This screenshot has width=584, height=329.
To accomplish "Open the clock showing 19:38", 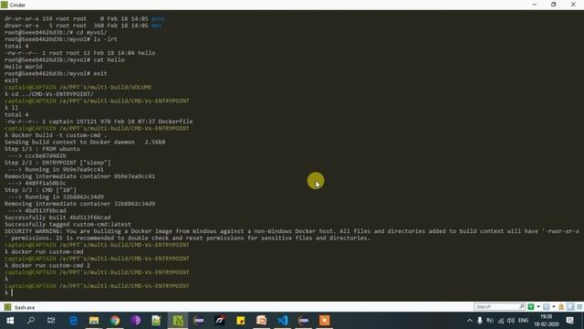I will [547, 321].
